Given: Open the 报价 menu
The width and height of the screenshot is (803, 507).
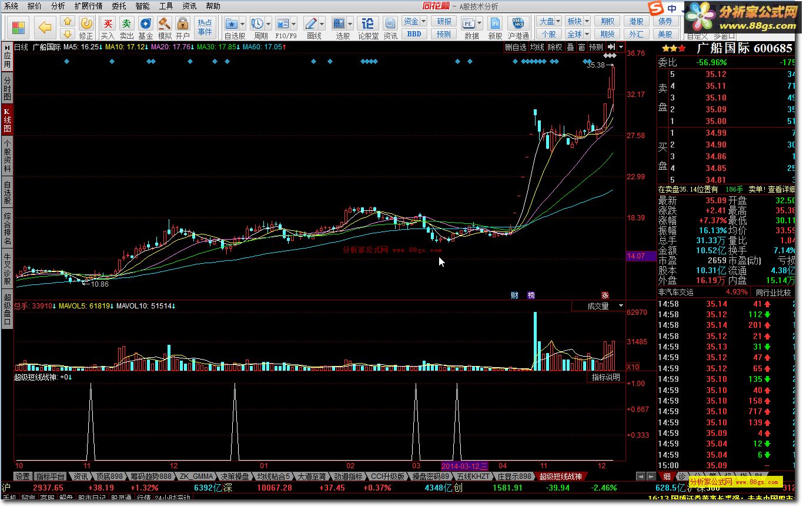Looking at the screenshot, I should coord(35,6).
